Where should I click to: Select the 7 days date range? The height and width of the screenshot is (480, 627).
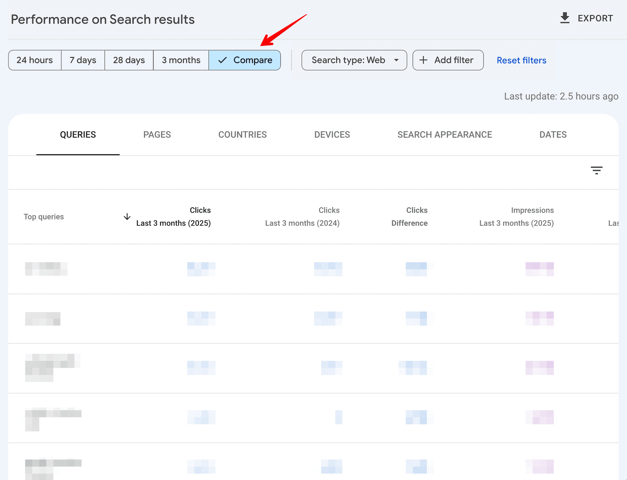coord(83,60)
